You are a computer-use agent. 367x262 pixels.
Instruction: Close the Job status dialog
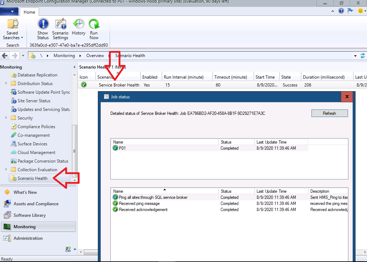pos(347,97)
